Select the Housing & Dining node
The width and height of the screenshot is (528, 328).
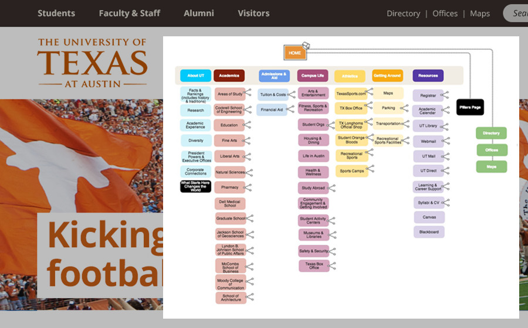click(313, 140)
